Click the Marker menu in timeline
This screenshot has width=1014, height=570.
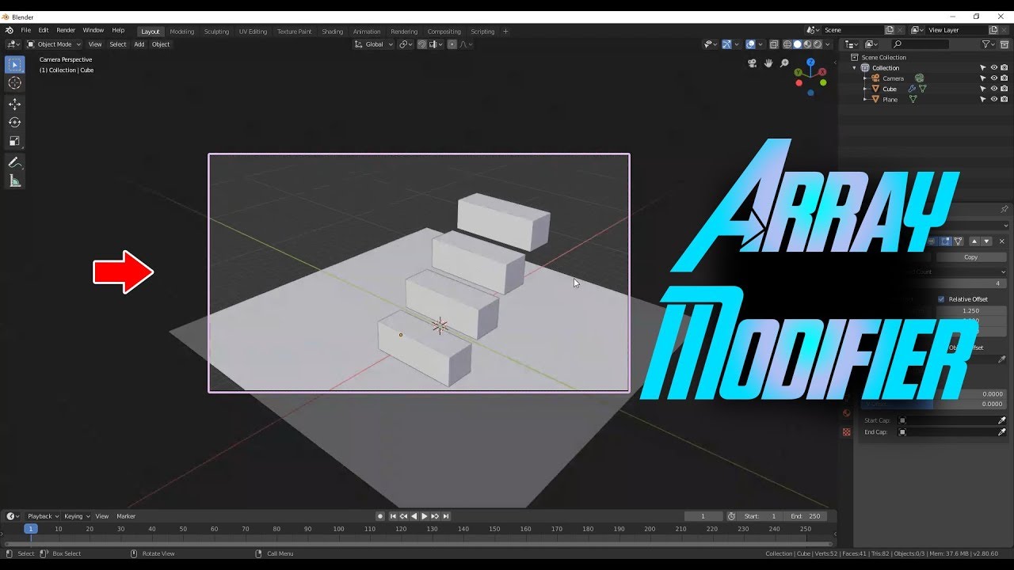coord(126,516)
